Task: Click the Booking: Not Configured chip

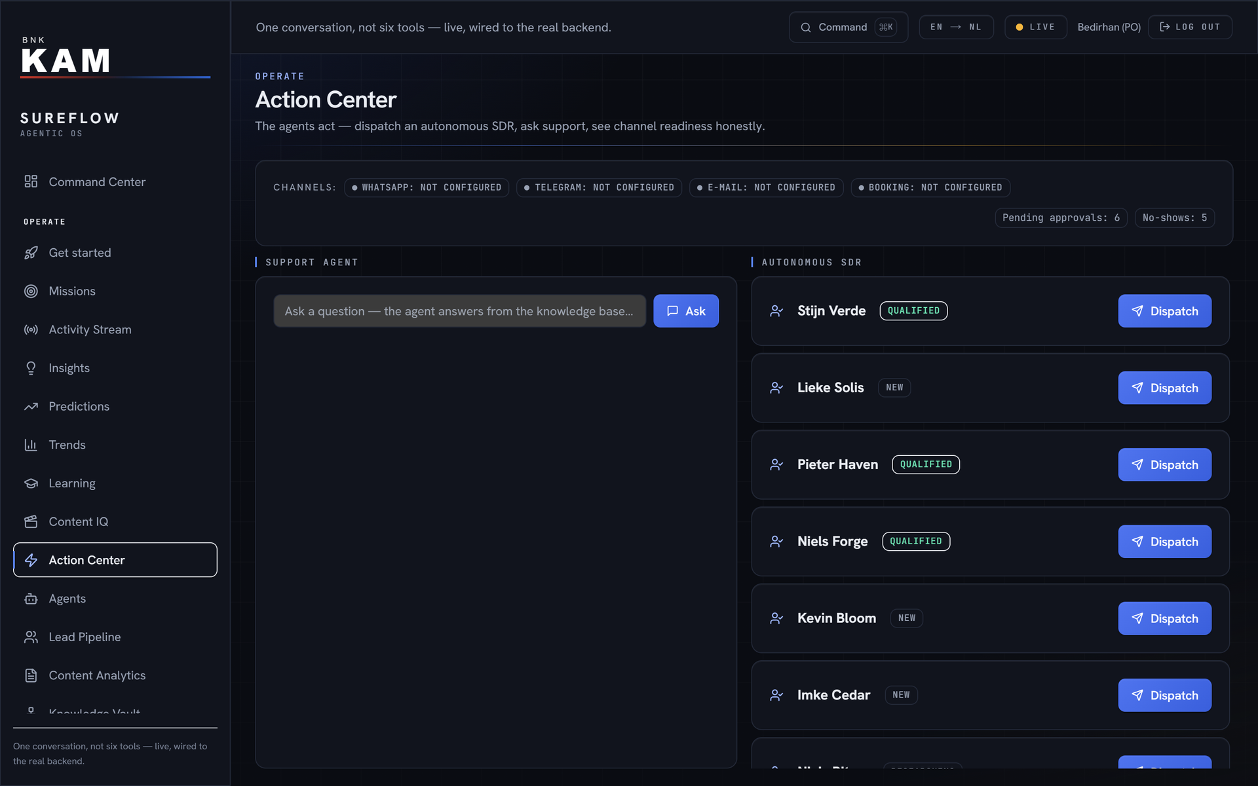Action: coord(930,187)
